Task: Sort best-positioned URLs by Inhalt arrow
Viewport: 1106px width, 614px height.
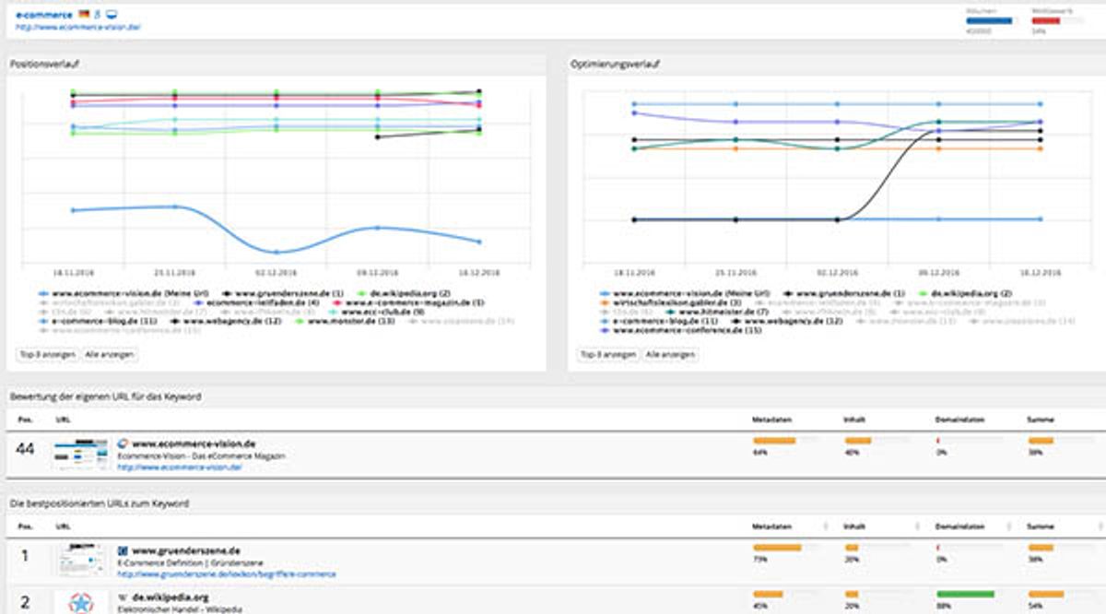Action: [x=918, y=526]
